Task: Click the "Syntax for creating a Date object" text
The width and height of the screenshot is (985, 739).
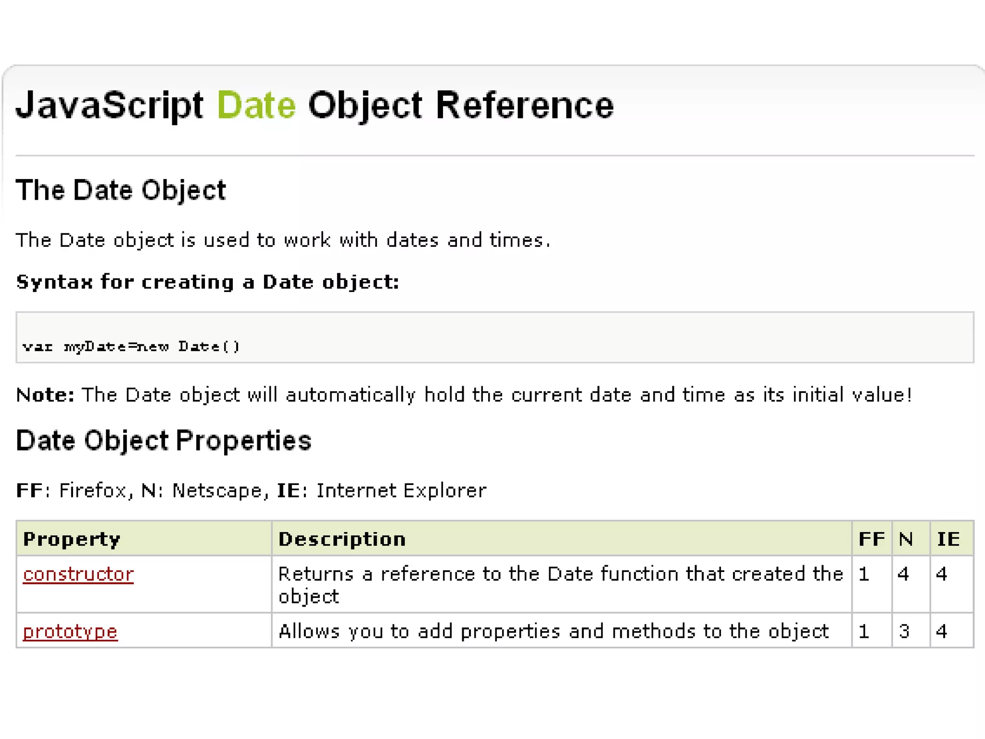Action: pos(208,282)
